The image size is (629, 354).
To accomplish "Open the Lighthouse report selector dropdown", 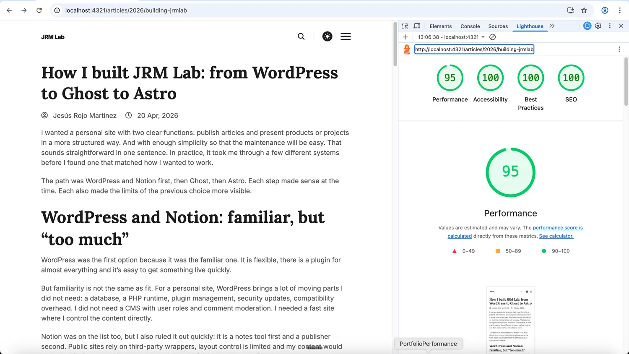I will (451, 37).
